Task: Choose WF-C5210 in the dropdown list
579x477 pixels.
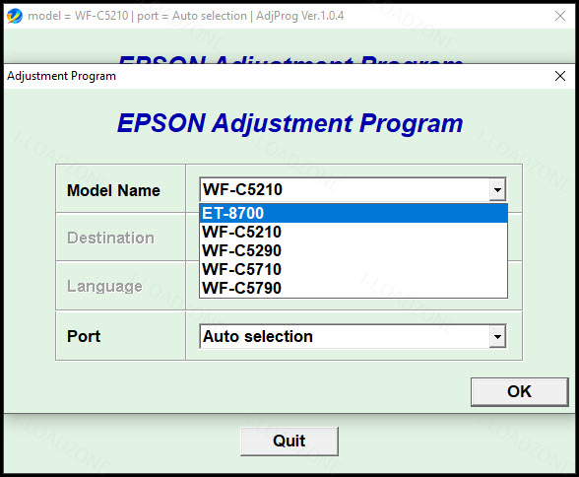Action: pos(354,232)
